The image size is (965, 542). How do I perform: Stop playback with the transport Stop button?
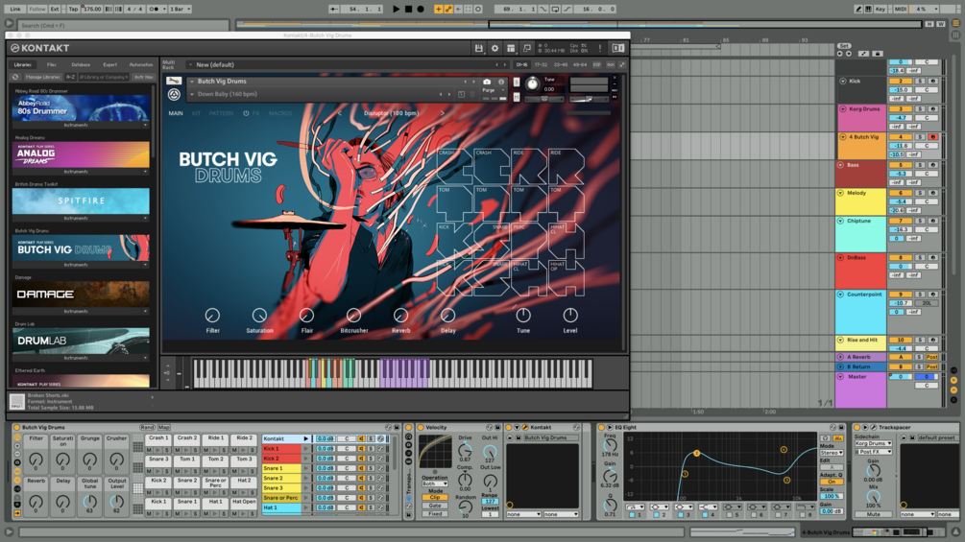click(x=408, y=10)
